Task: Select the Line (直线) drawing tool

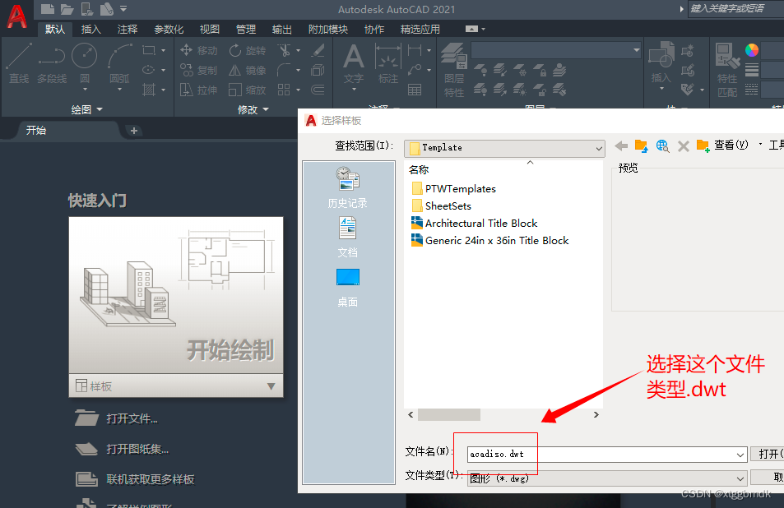Action: (x=19, y=63)
